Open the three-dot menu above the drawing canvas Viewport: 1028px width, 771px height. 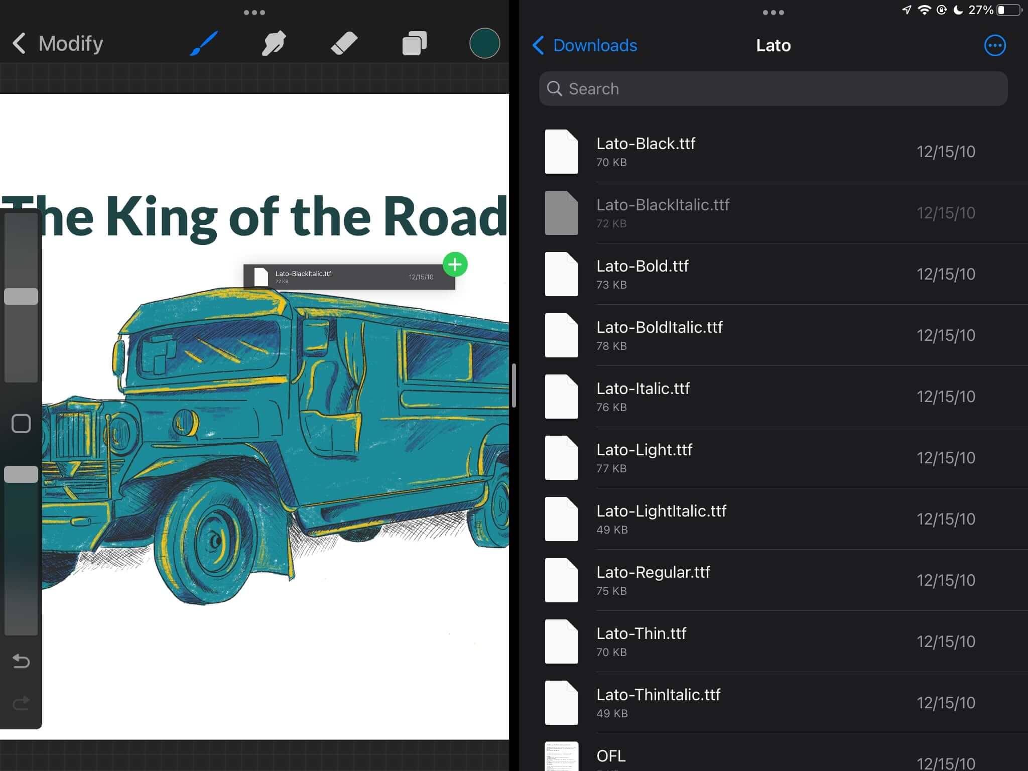[x=254, y=12]
